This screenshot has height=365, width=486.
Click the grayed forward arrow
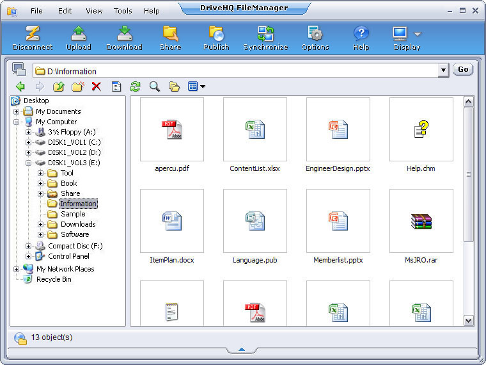coord(40,86)
